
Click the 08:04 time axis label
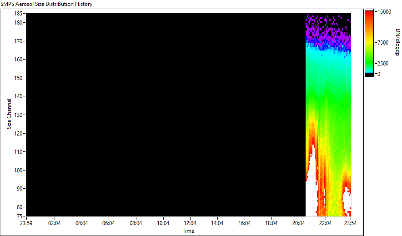point(136,223)
